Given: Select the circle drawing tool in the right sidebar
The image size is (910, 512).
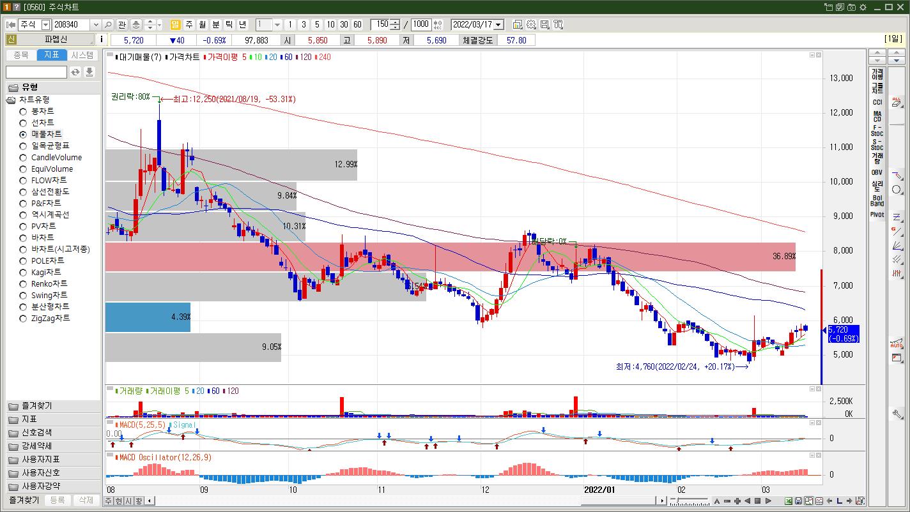Looking at the screenshot, I should pos(897,190).
